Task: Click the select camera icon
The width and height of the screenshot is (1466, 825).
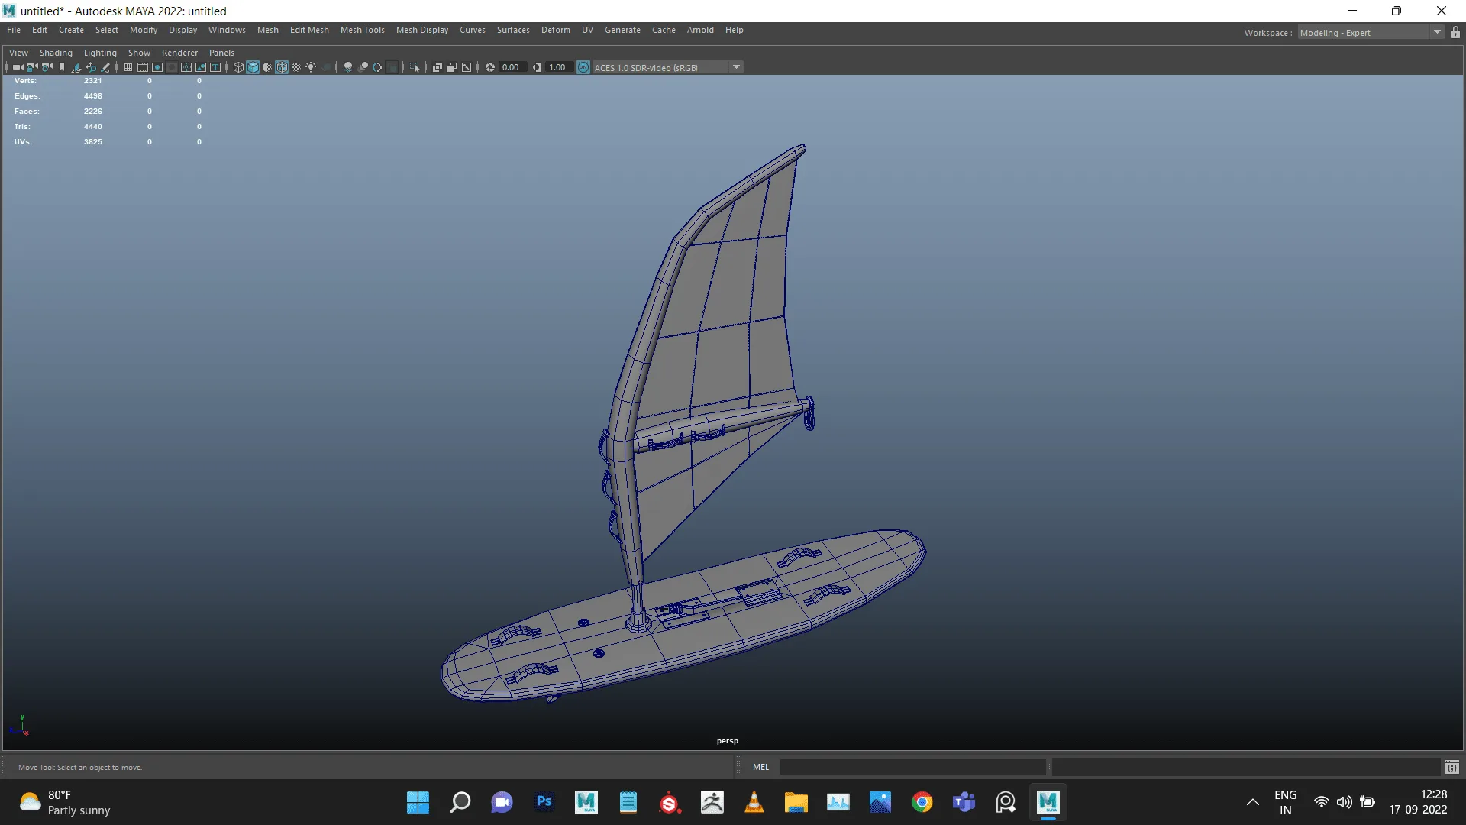Action: [18, 67]
